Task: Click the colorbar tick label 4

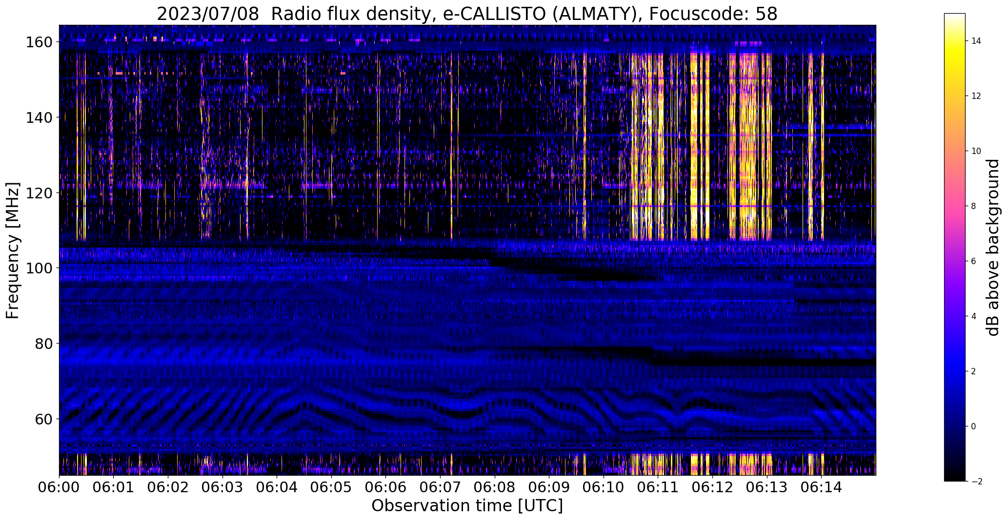Action: [x=973, y=316]
